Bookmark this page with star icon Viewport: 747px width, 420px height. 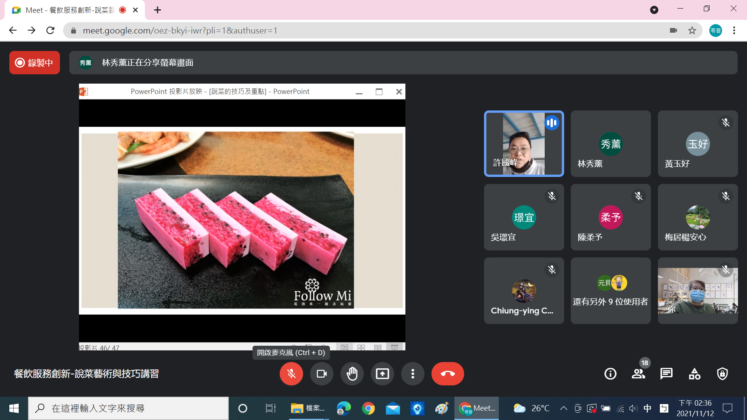[x=692, y=30]
